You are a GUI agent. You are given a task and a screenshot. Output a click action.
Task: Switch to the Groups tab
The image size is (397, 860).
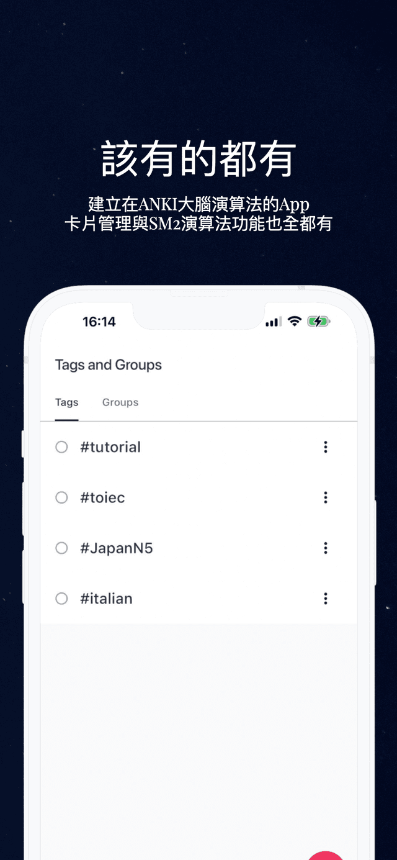point(120,402)
